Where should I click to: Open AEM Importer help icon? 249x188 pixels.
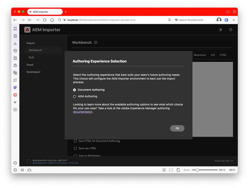tap(230, 29)
